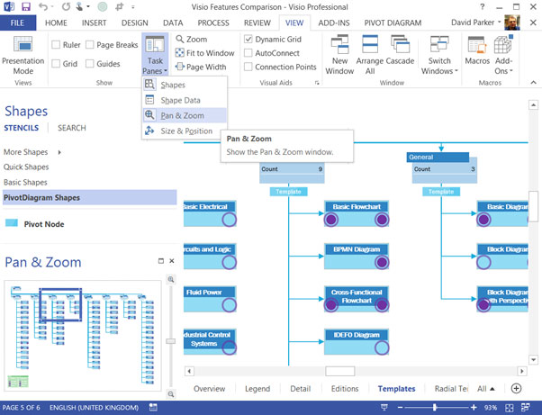Select PivotDiagram Shapes stencil

point(89,198)
